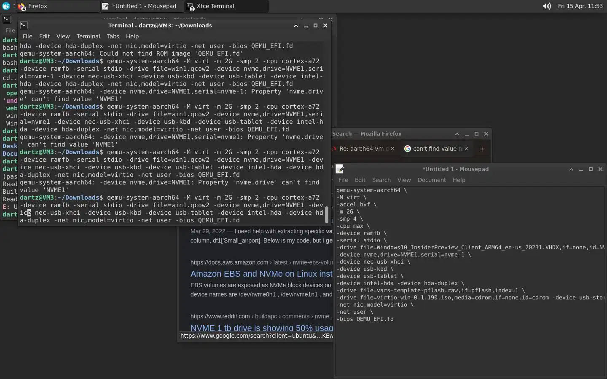
Task: Open the Mousepad Document menu
Action: tap(432, 180)
